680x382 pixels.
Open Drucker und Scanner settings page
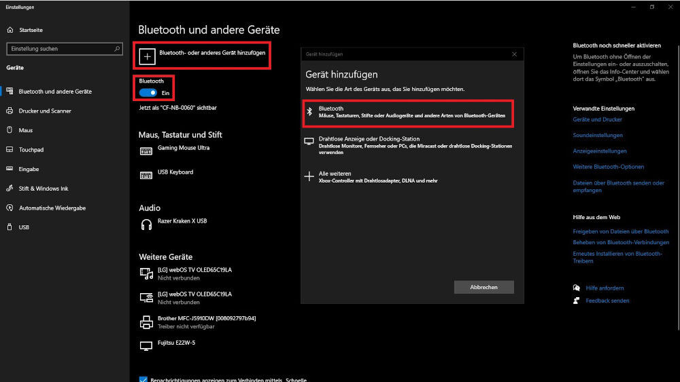coord(45,111)
